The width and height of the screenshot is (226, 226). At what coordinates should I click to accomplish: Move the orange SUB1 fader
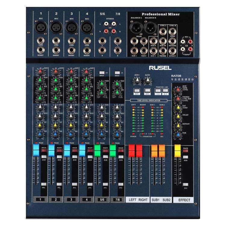[x=154, y=151]
